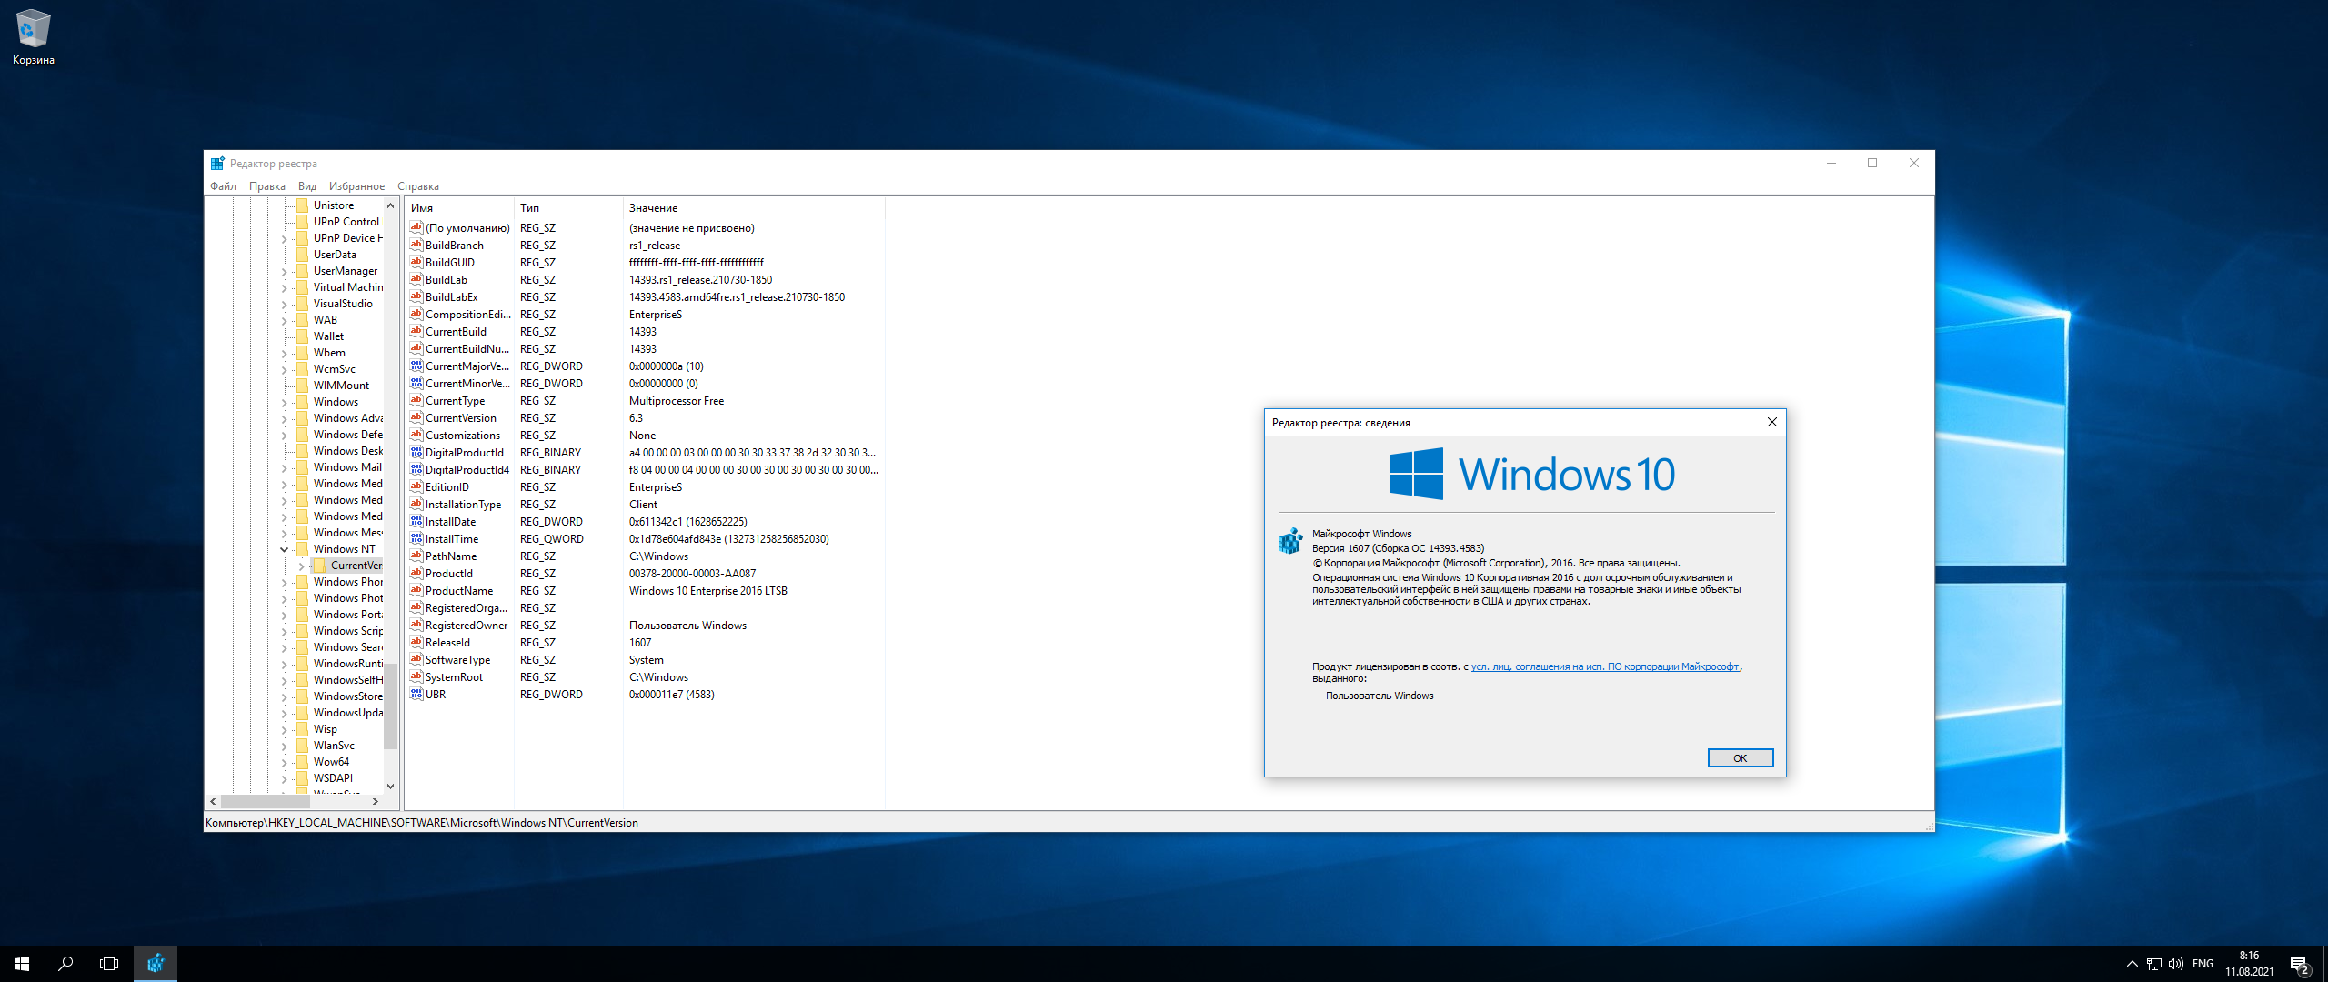Select the WSDAPI key
Screen dimensions: 2328x982
[x=333, y=778]
